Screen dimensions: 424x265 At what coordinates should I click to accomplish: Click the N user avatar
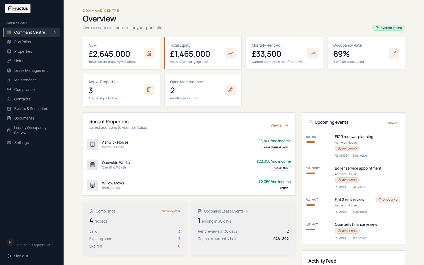(x=10, y=242)
